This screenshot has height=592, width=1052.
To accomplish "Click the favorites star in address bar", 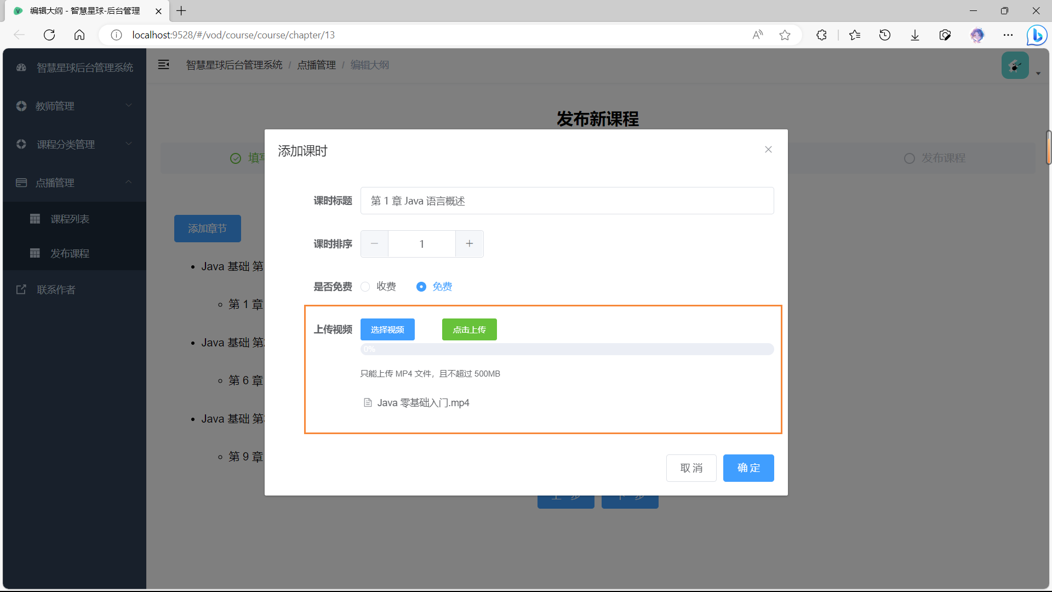I will [785, 35].
